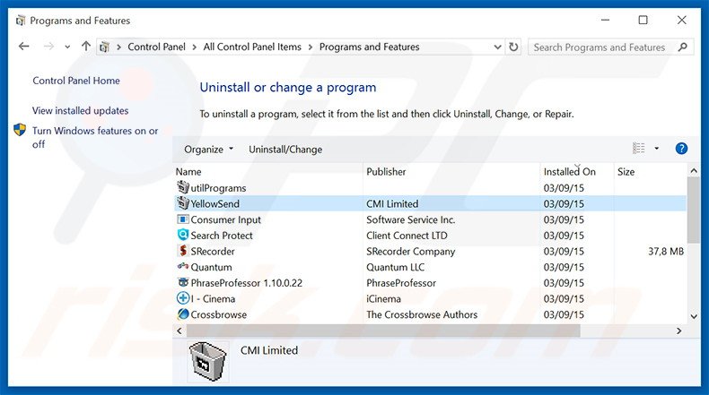Expand the chevron before Control Panel

pos(118,47)
